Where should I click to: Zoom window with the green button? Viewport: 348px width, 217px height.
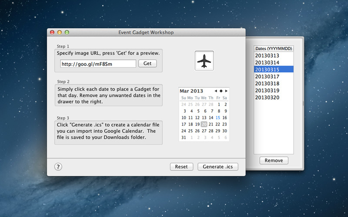click(x=67, y=33)
